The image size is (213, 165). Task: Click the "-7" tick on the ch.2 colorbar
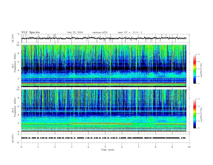pyautogui.click(x=198, y=128)
